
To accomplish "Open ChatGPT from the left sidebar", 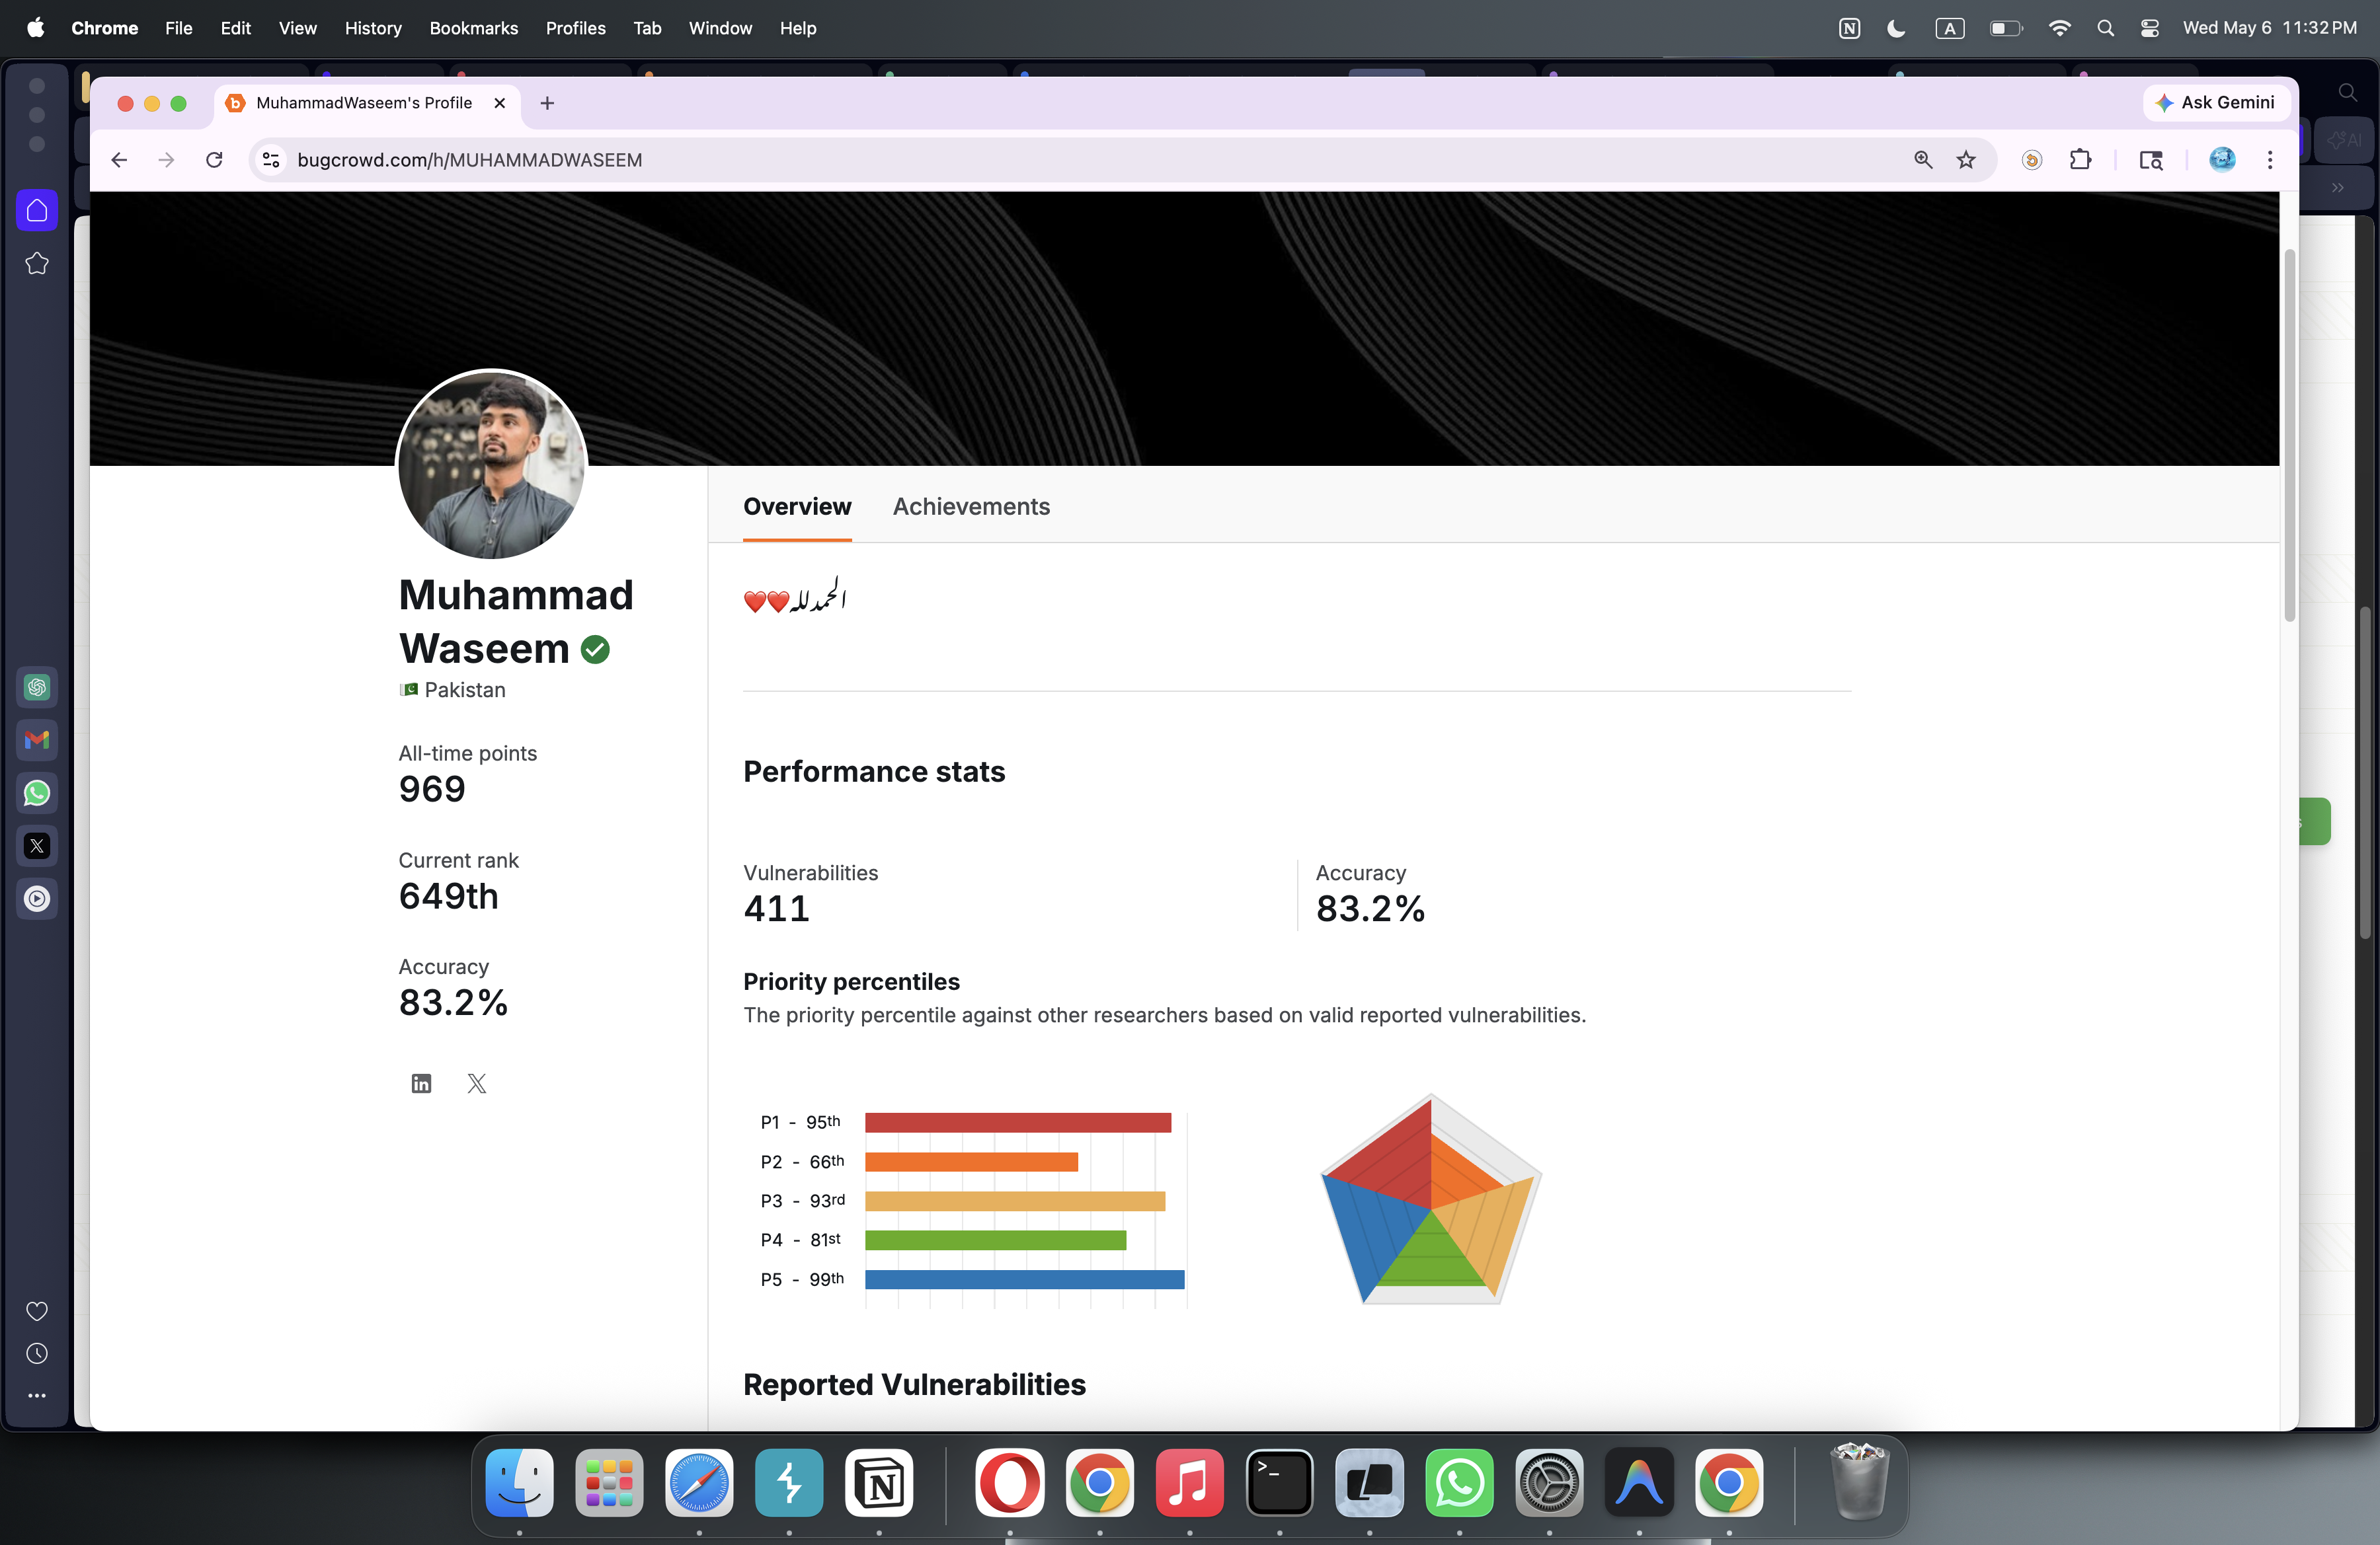I will point(37,687).
